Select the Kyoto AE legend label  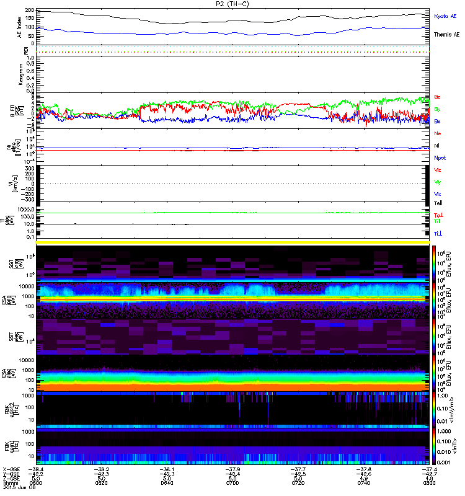[x=445, y=16]
